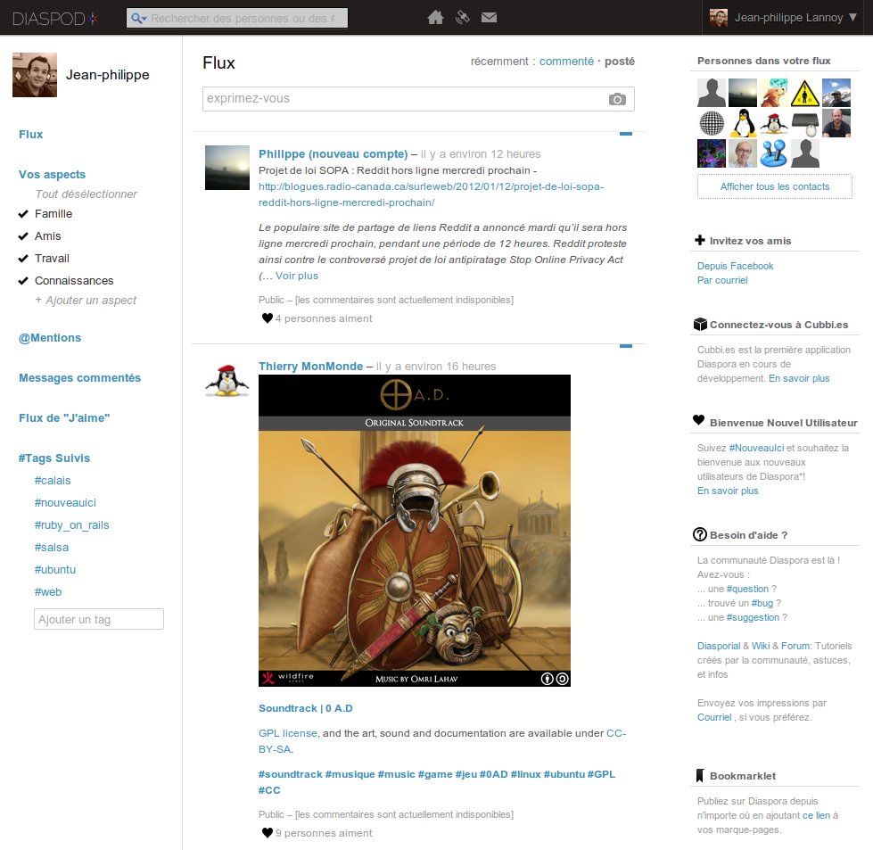
Task: Click the heart icon beside "4 personnes aiment"
Action: tap(268, 318)
